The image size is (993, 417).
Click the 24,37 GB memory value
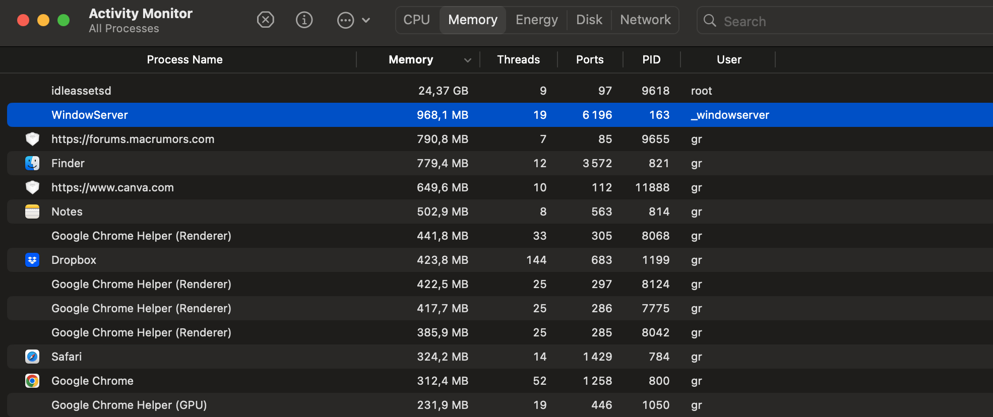point(443,91)
